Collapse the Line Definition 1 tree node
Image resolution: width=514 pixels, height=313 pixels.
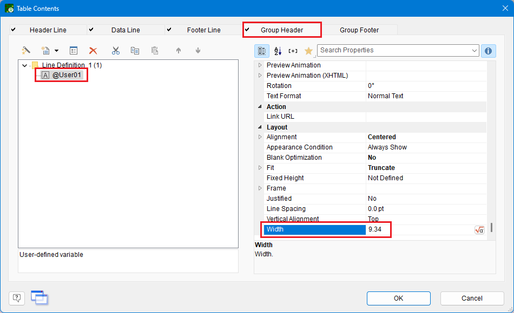point(24,65)
